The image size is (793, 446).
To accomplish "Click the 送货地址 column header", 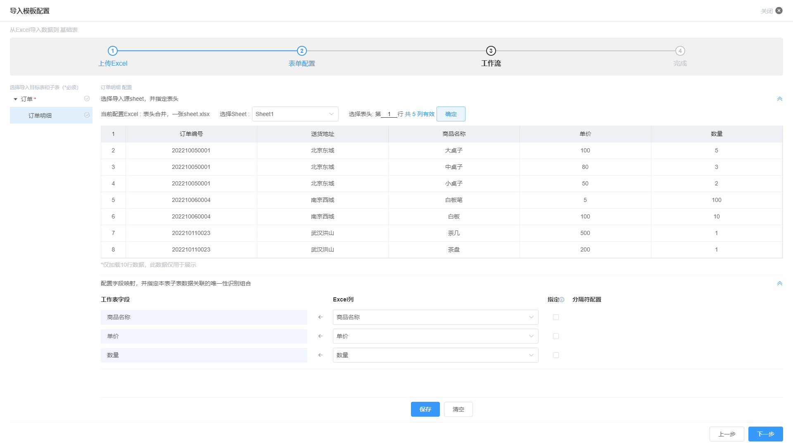I will click(x=323, y=134).
